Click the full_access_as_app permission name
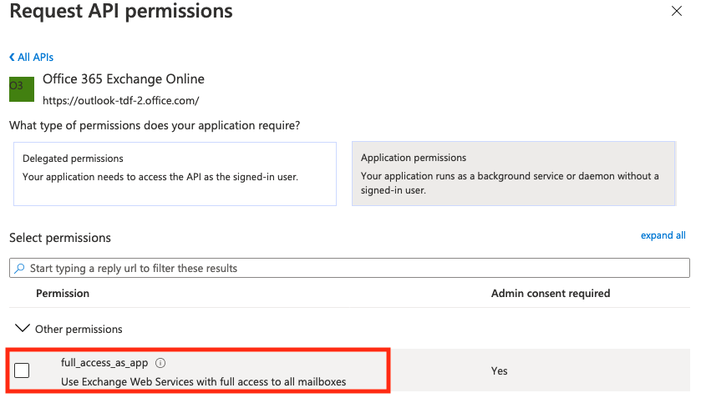The height and width of the screenshot is (403, 701). pyautogui.click(x=104, y=363)
